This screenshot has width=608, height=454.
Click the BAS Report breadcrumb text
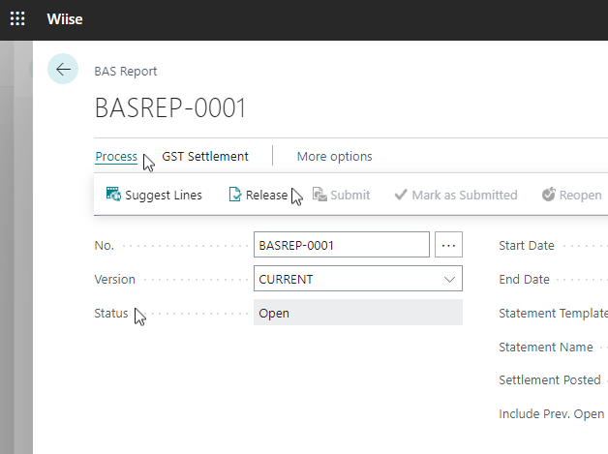pyautogui.click(x=126, y=71)
